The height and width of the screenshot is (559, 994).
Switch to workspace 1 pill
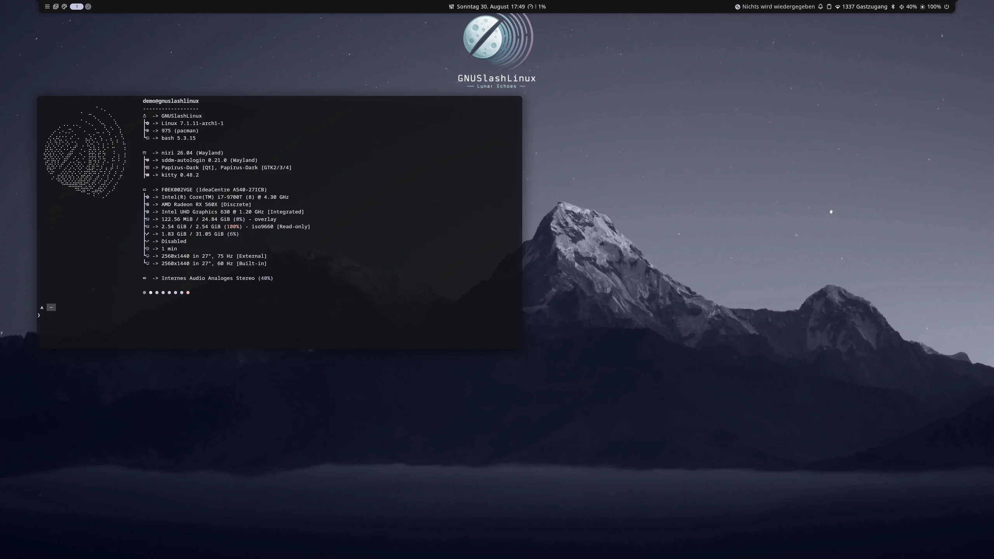(76, 7)
